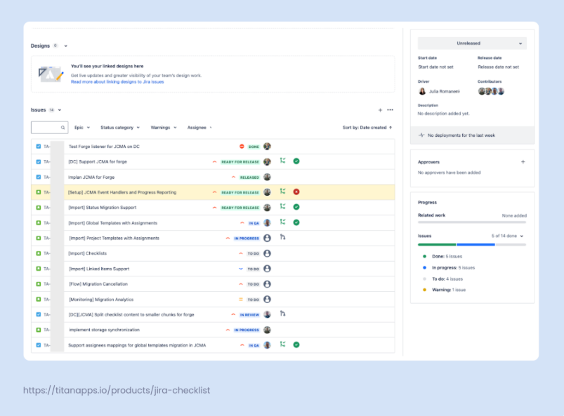This screenshot has width=564, height=416.
Task: Expand the 5 of 14 done dropdown
Action: click(x=507, y=236)
